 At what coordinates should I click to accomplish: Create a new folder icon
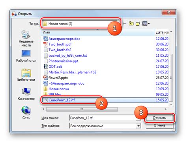click(x=138, y=24)
